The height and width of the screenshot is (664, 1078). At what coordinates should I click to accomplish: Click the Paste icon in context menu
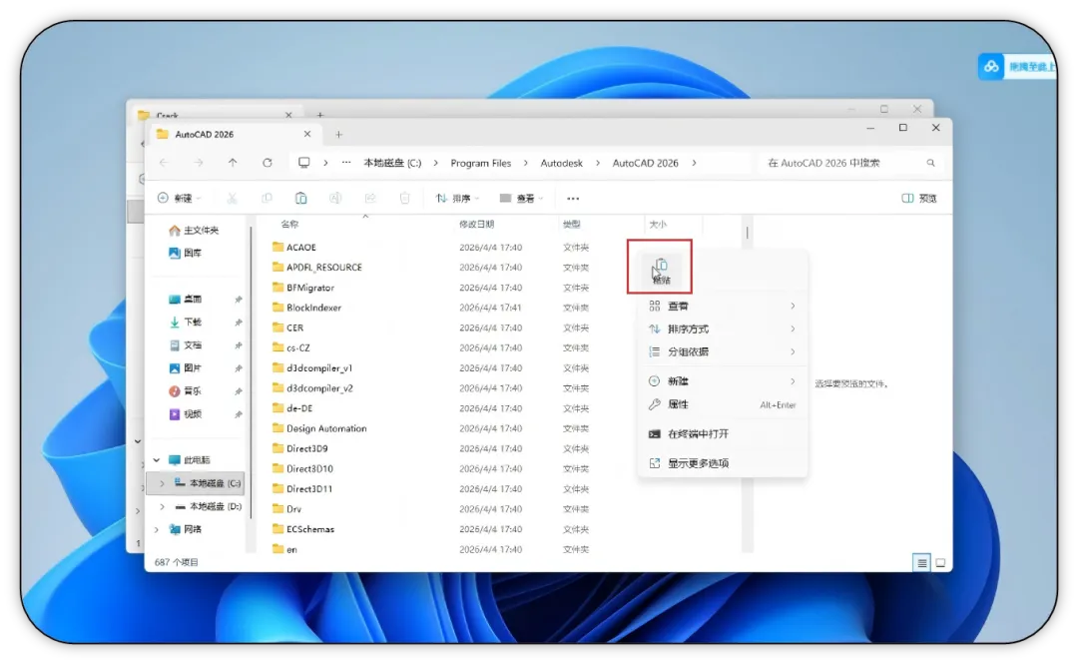click(661, 270)
